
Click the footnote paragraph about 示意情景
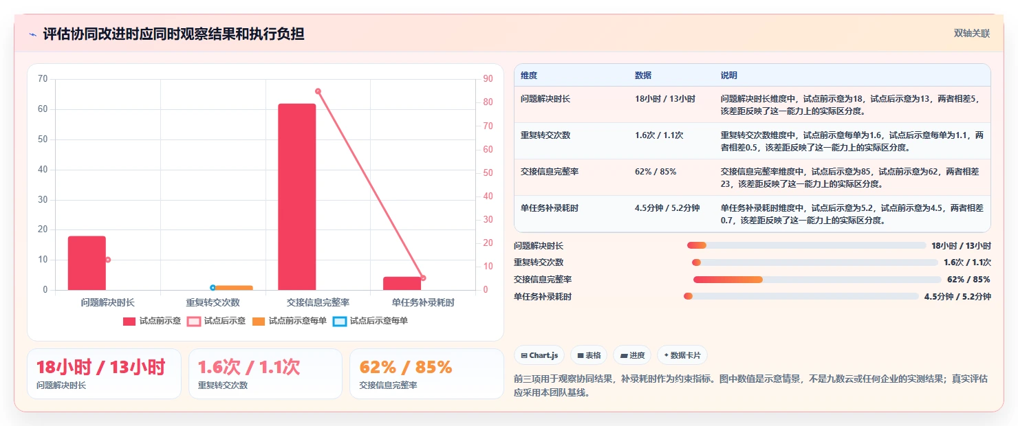752,386
